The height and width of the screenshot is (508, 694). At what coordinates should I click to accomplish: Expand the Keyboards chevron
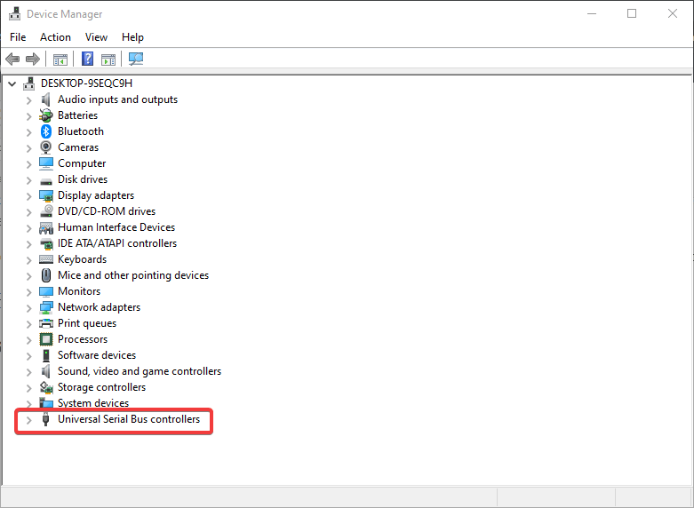[28, 260]
